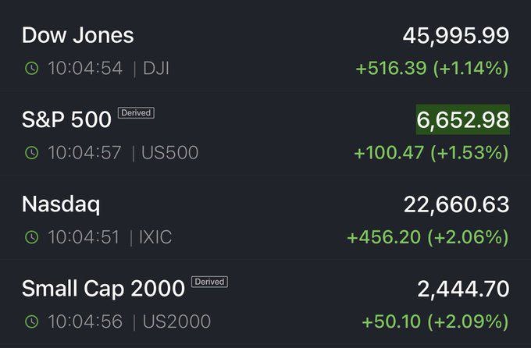Click the clock icon beside Small Cap 2000 time
The width and height of the screenshot is (531, 348).
click(x=31, y=321)
